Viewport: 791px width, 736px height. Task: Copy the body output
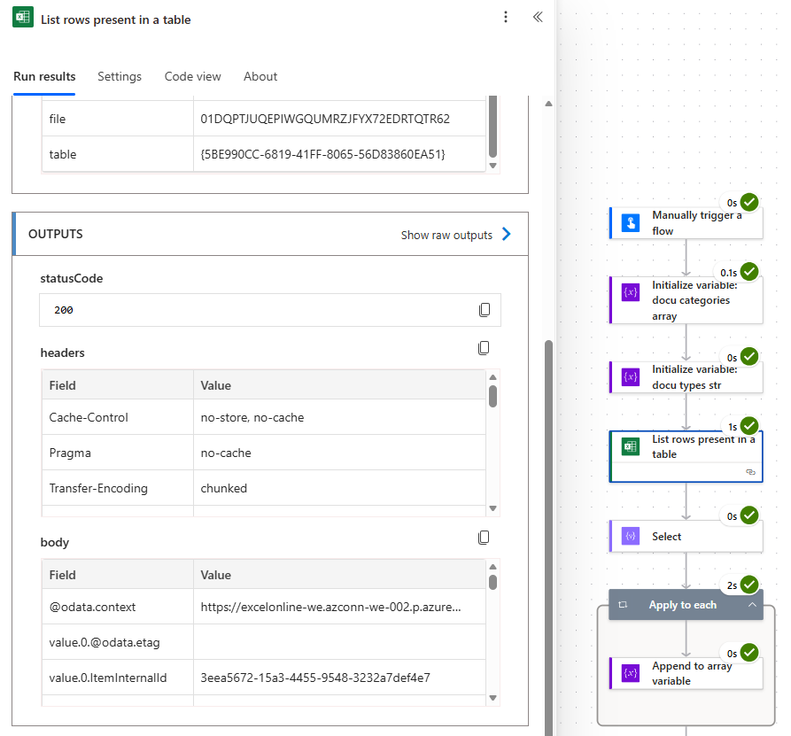pos(484,538)
